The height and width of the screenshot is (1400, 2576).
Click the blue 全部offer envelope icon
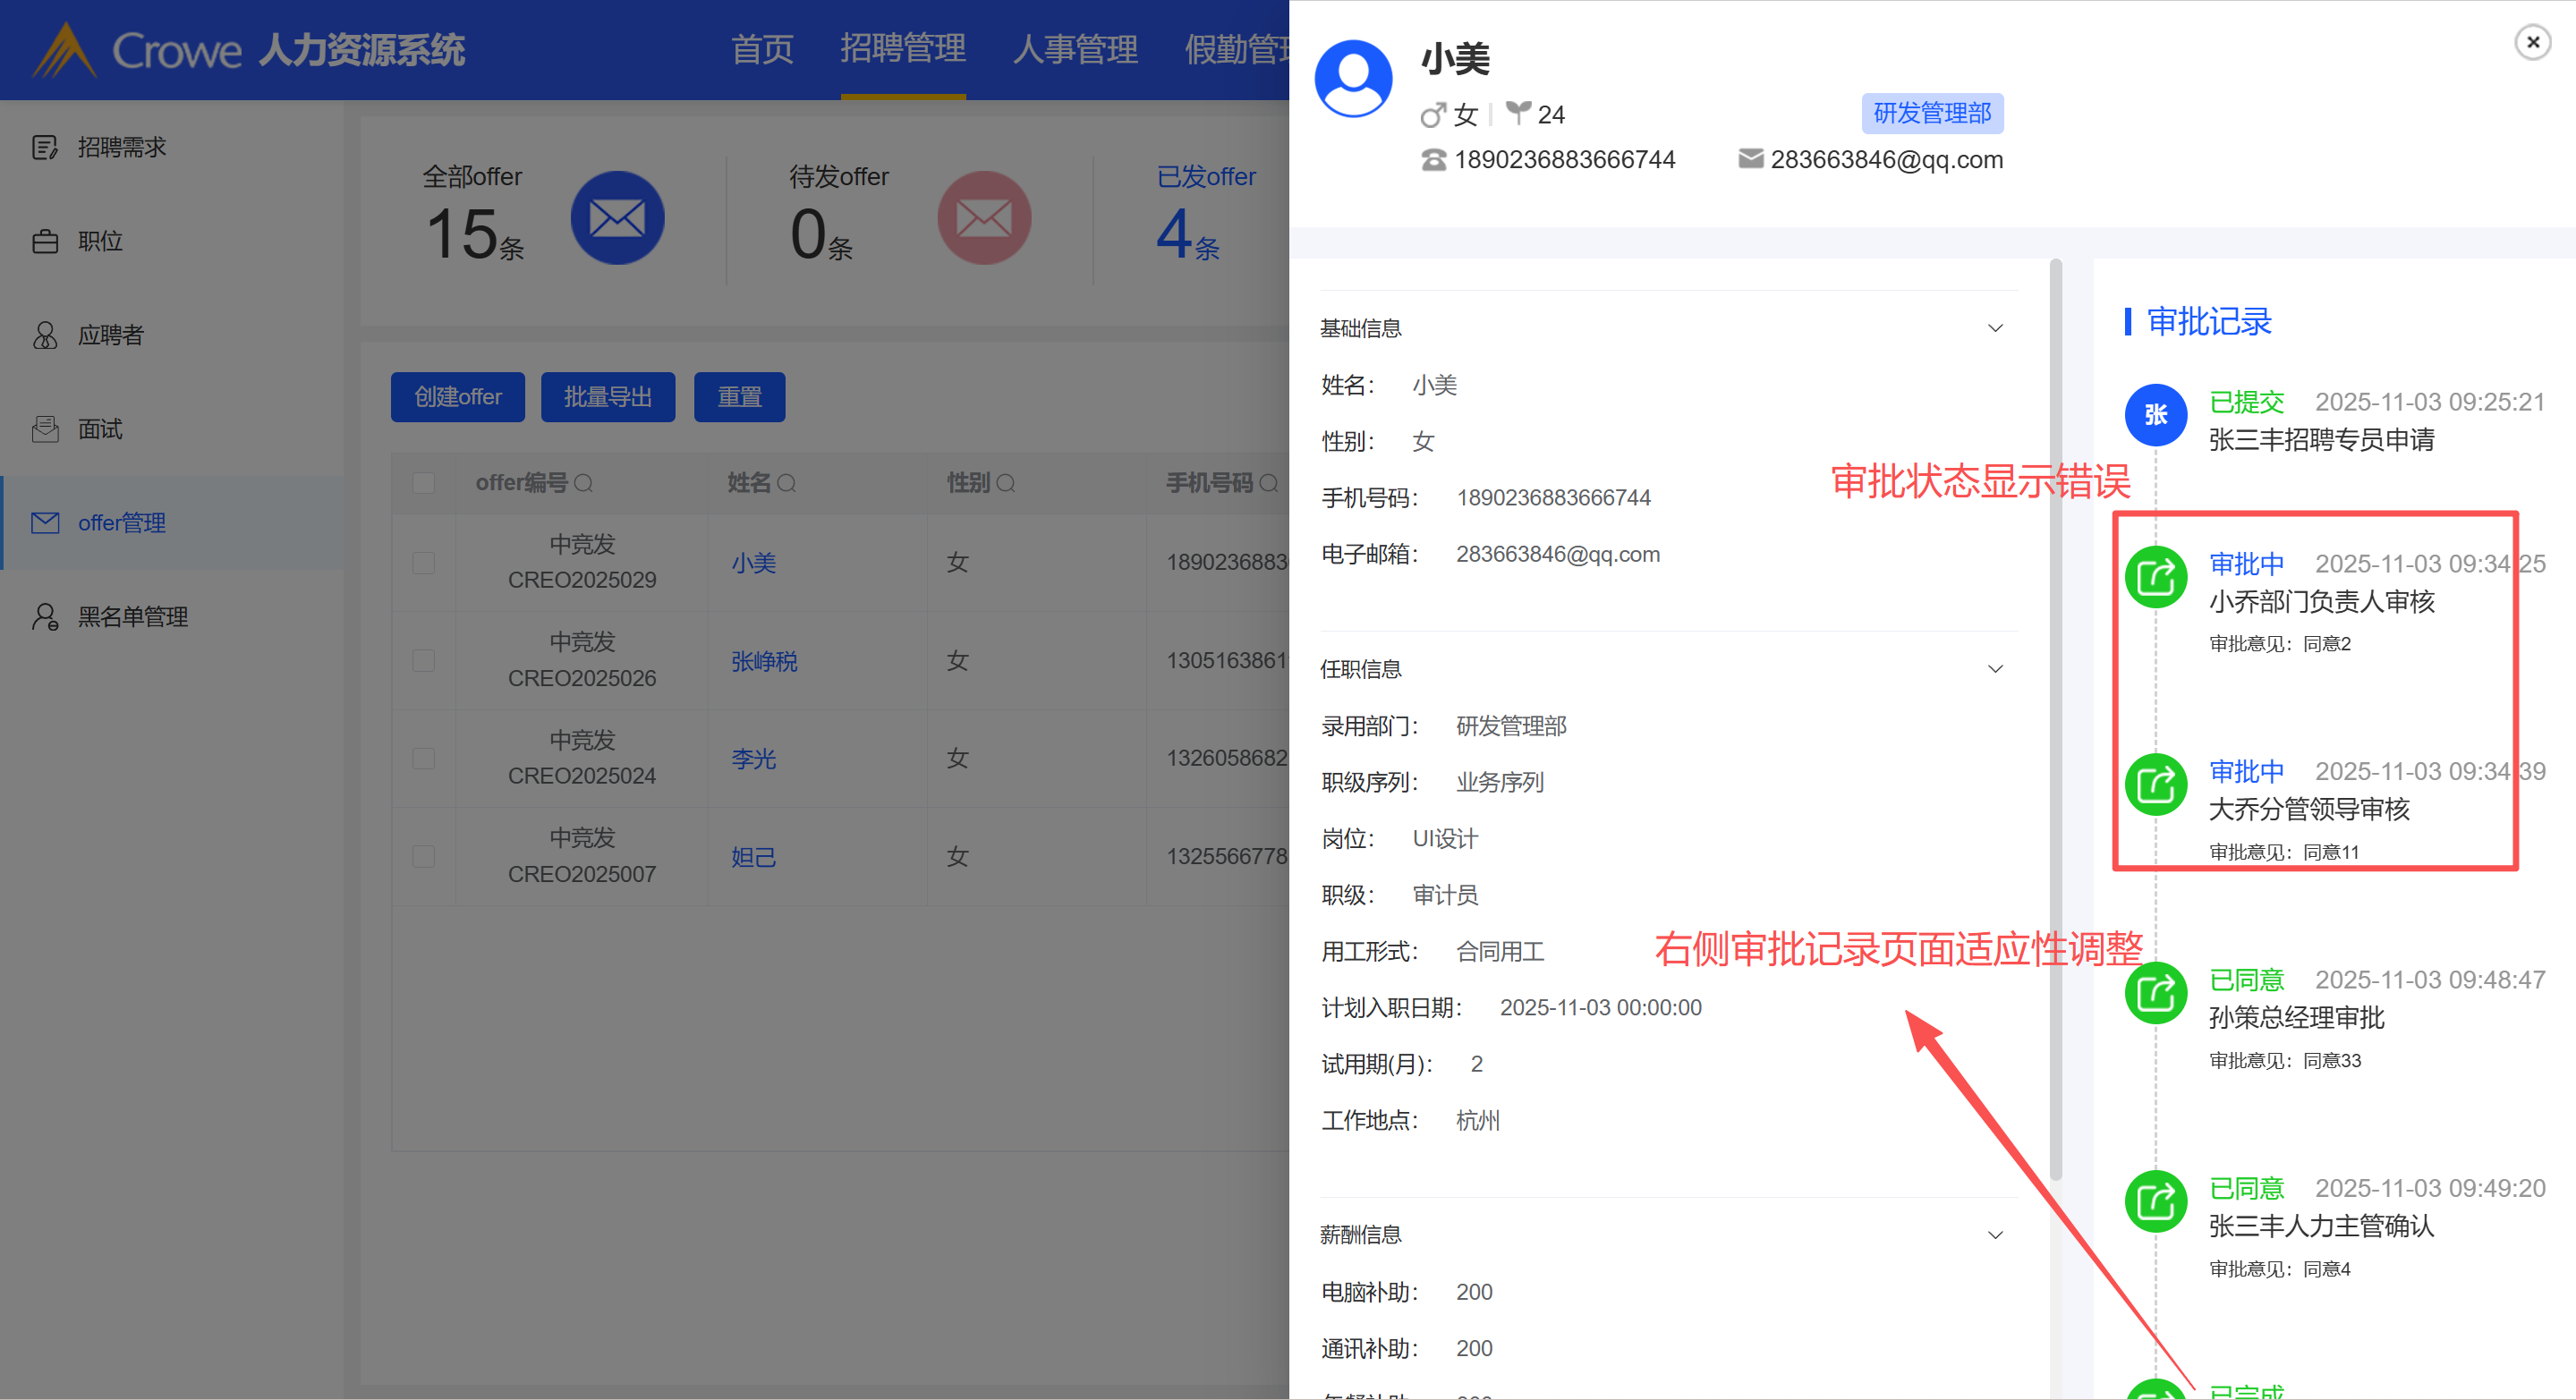coord(617,218)
